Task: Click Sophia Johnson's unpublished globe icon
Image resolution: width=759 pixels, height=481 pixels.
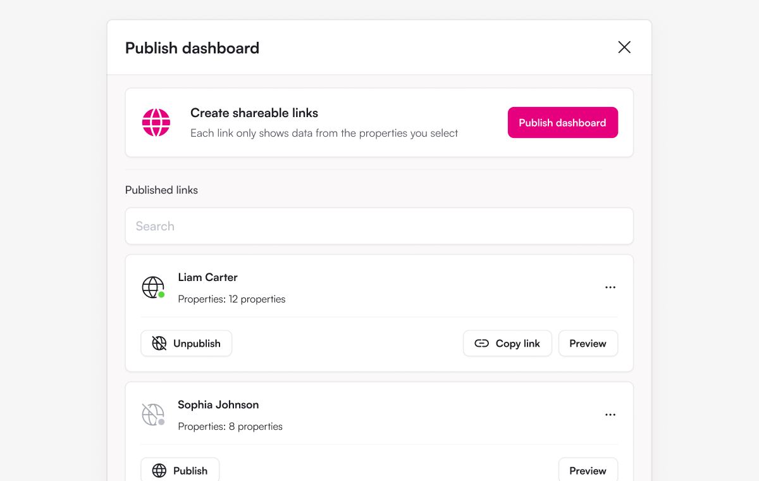Action: (x=152, y=415)
